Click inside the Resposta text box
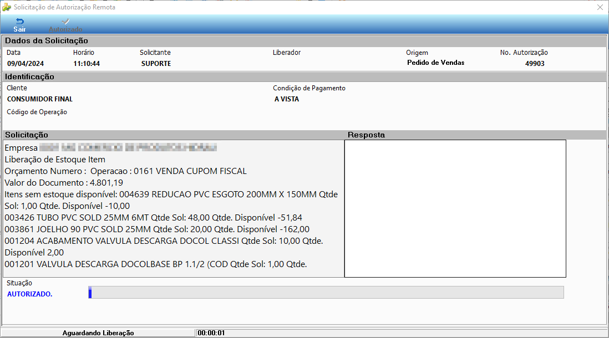609x338 pixels. pos(455,208)
